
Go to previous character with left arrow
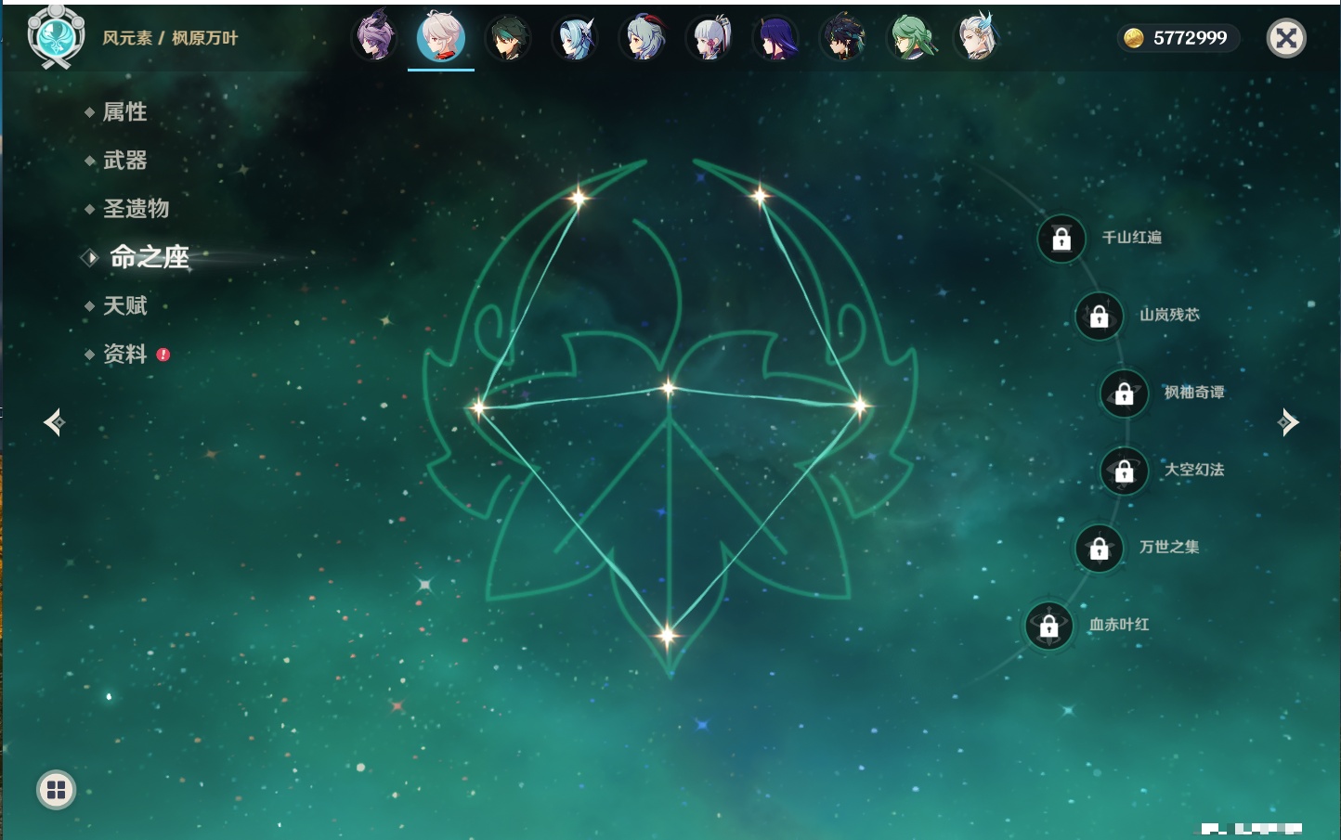tap(55, 422)
